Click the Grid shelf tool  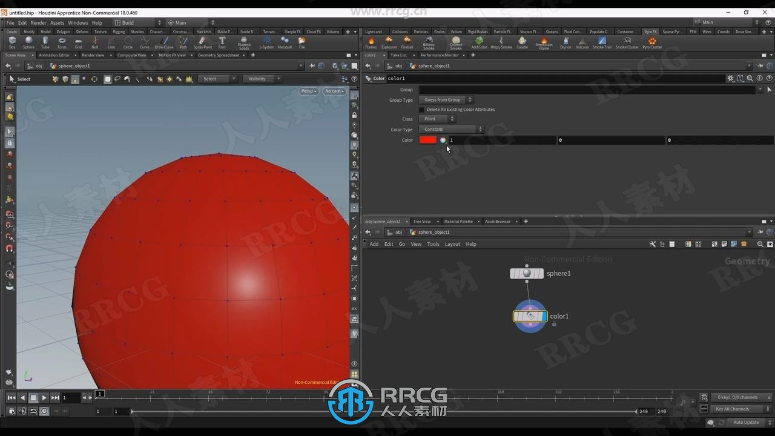coord(78,42)
